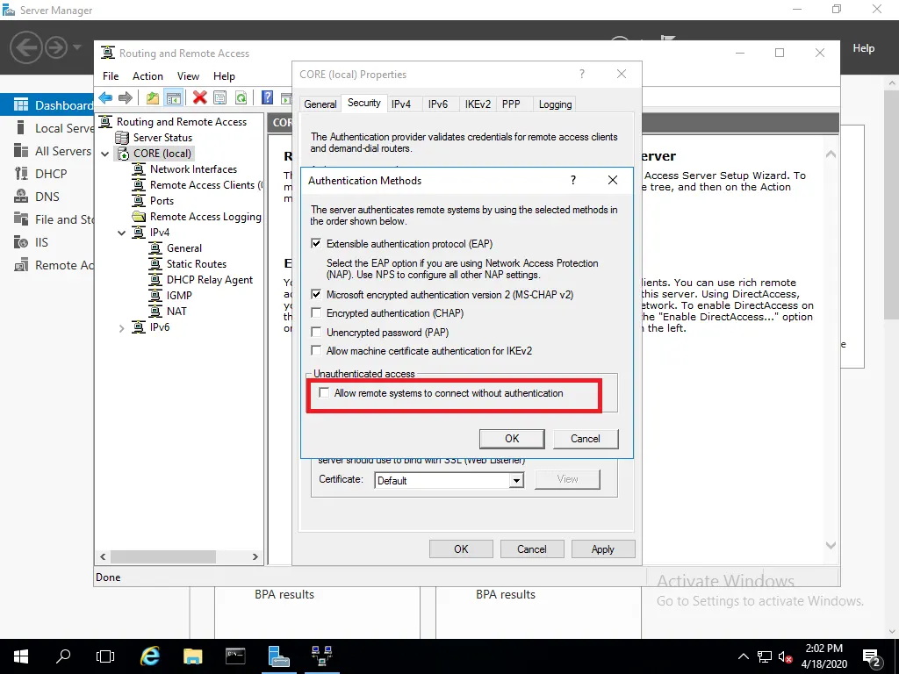Image resolution: width=899 pixels, height=674 pixels.
Task: Click OK in Authentication Methods dialog
Action: pyautogui.click(x=512, y=439)
